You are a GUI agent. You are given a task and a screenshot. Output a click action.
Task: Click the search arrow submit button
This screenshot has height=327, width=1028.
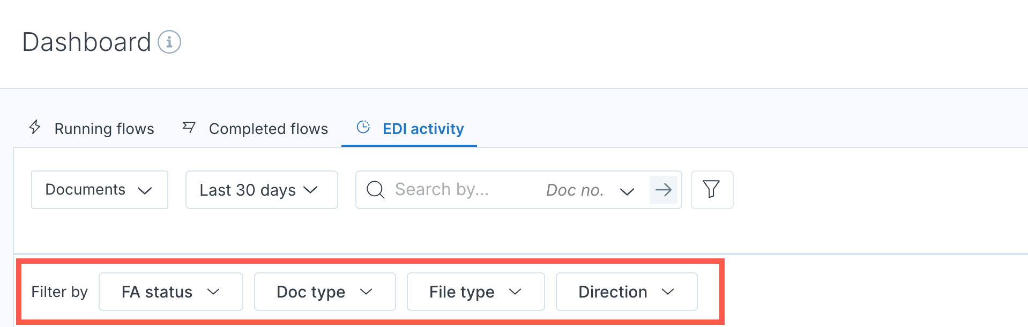(x=664, y=190)
